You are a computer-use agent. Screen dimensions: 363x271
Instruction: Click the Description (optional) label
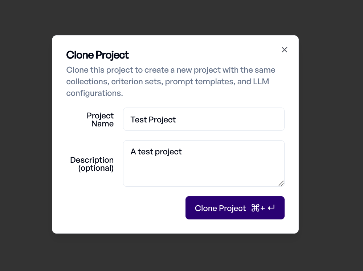tap(92, 164)
